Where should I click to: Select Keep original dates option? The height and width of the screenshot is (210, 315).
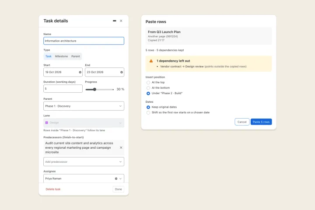pyautogui.click(x=148, y=107)
